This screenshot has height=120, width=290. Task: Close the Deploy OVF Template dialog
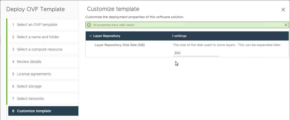283,10
